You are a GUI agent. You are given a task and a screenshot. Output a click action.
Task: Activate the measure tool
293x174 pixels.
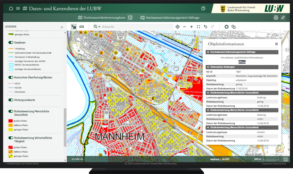(x=82, y=27)
